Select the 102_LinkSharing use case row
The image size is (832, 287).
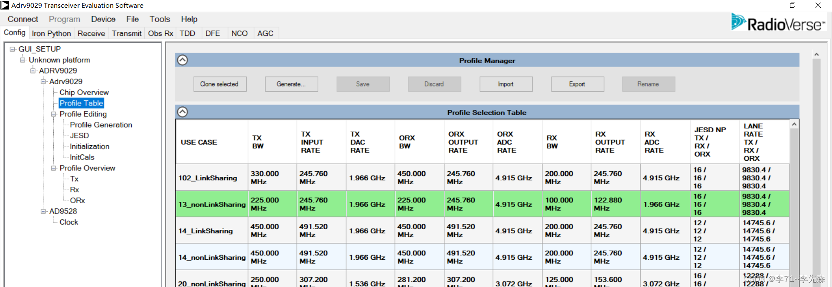click(x=483, y=178)
